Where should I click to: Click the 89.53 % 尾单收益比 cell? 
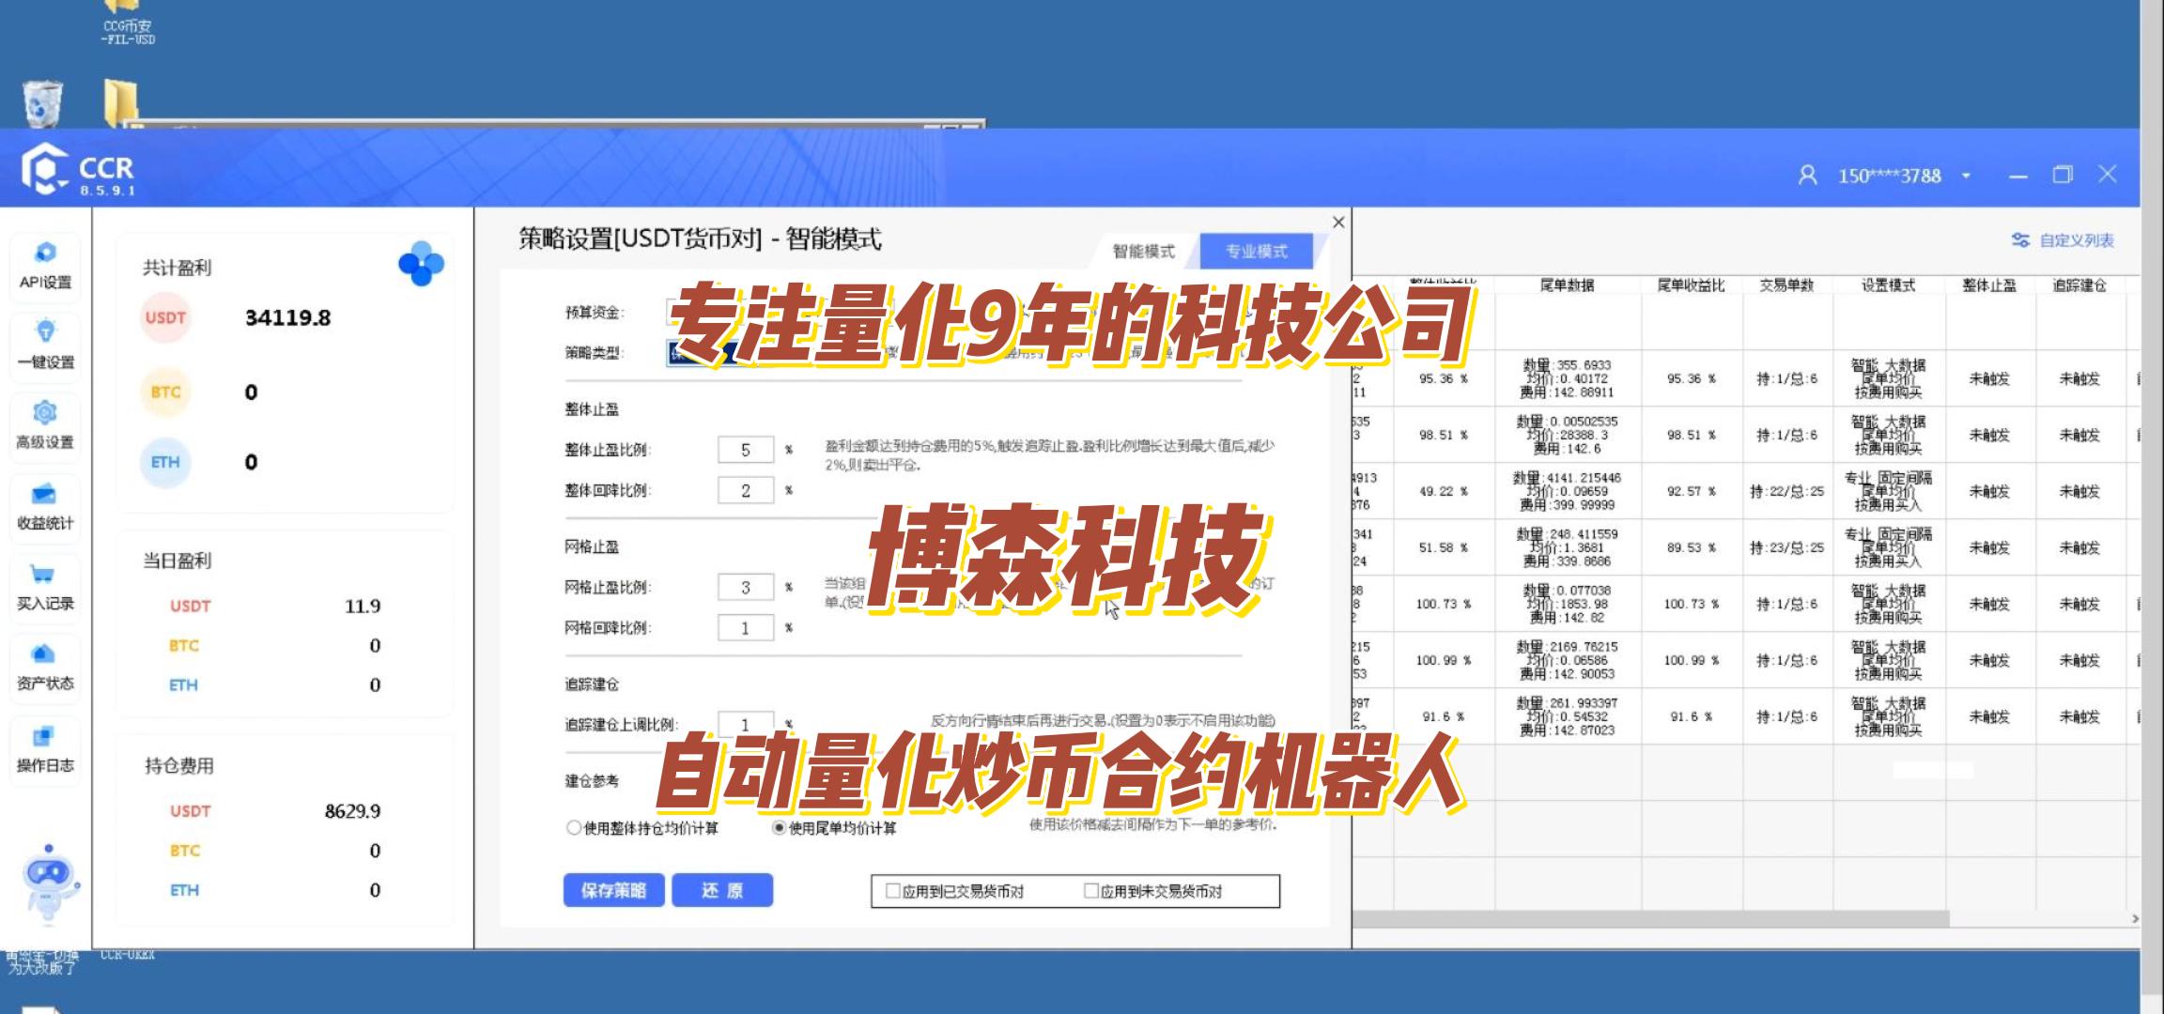point(1691,547)
